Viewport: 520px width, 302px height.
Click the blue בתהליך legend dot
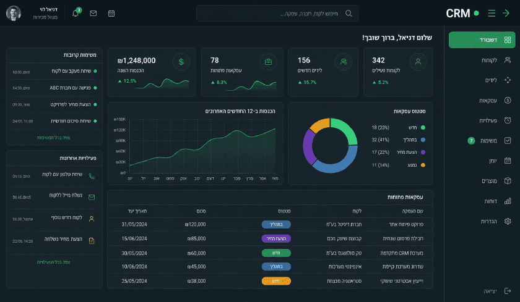423,140
